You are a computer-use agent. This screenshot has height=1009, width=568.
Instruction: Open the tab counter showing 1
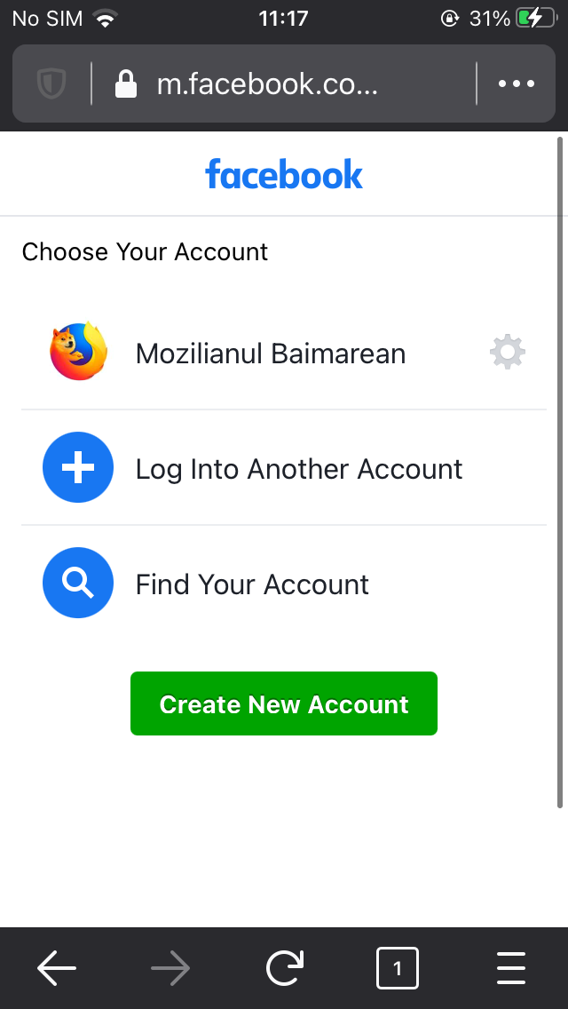[398, 968]
